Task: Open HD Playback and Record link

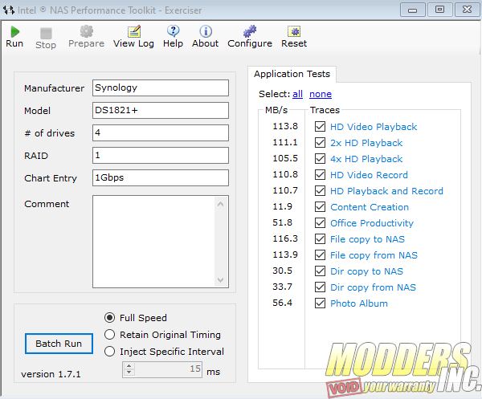Action: click(386, 191)
